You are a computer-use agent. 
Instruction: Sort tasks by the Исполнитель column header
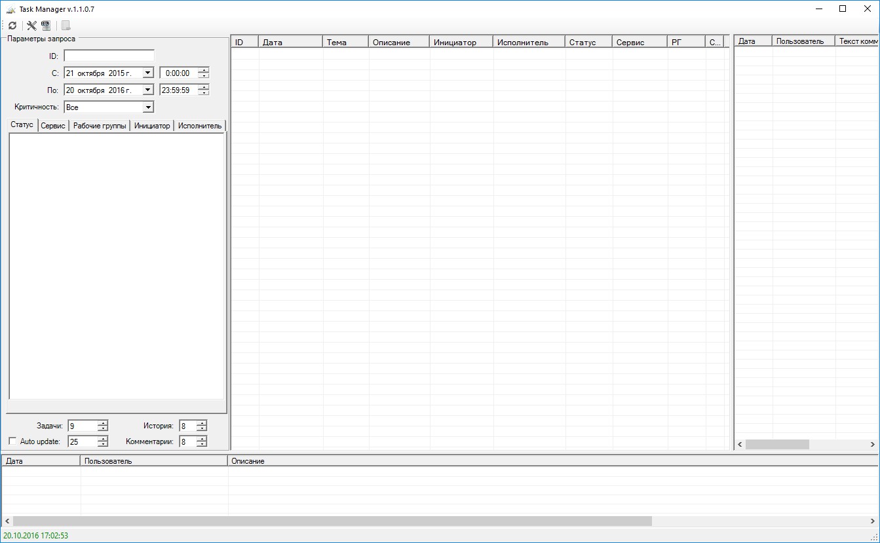[529, 42]
